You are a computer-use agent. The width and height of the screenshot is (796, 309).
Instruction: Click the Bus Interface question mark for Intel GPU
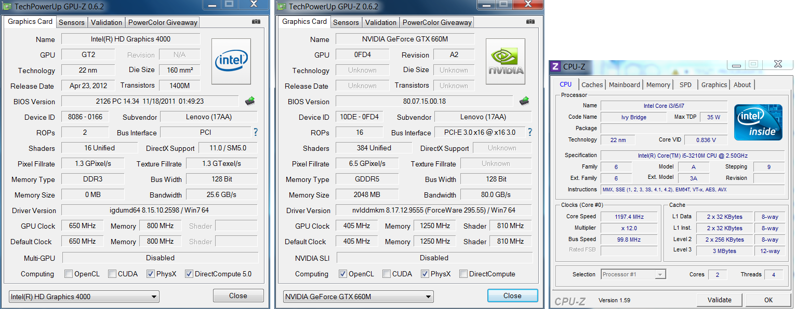[x=256, y=132]
